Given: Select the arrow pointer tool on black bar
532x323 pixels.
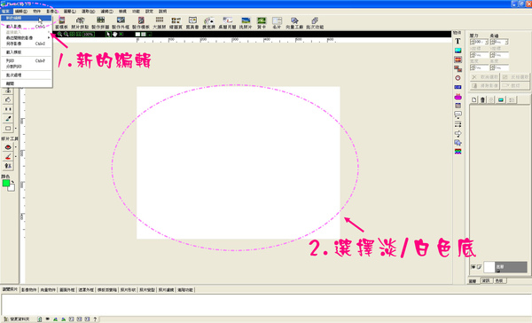Looking at the screenshot, I should coord(108,34).
